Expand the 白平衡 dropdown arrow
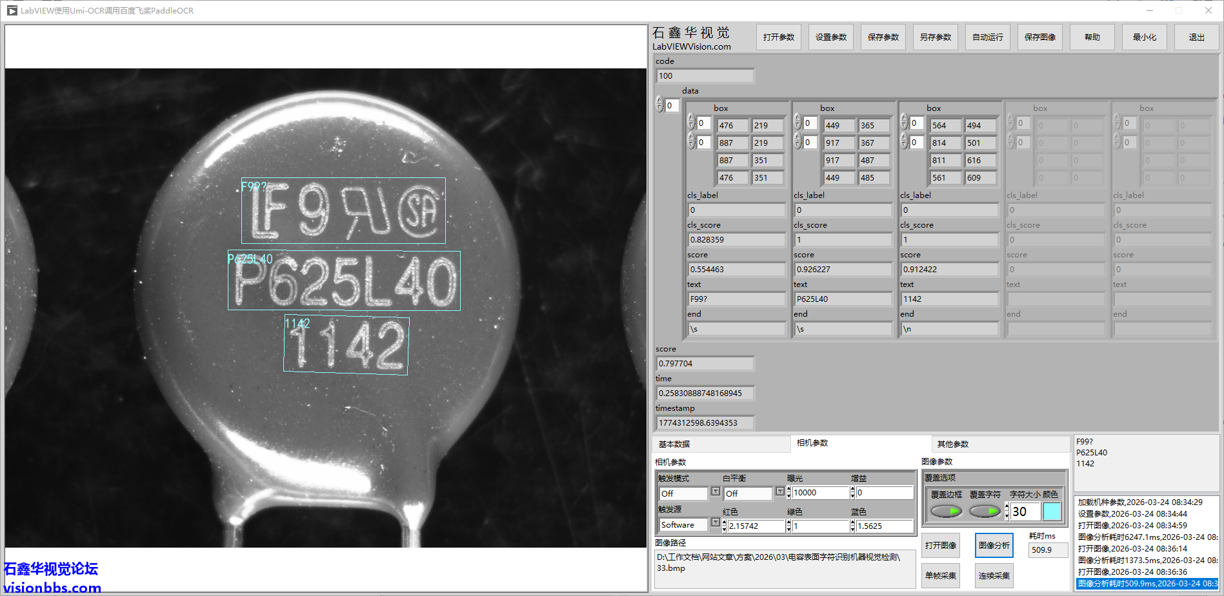The width and height of the screenshot is (1224, 596). click(x=779, y=492)
